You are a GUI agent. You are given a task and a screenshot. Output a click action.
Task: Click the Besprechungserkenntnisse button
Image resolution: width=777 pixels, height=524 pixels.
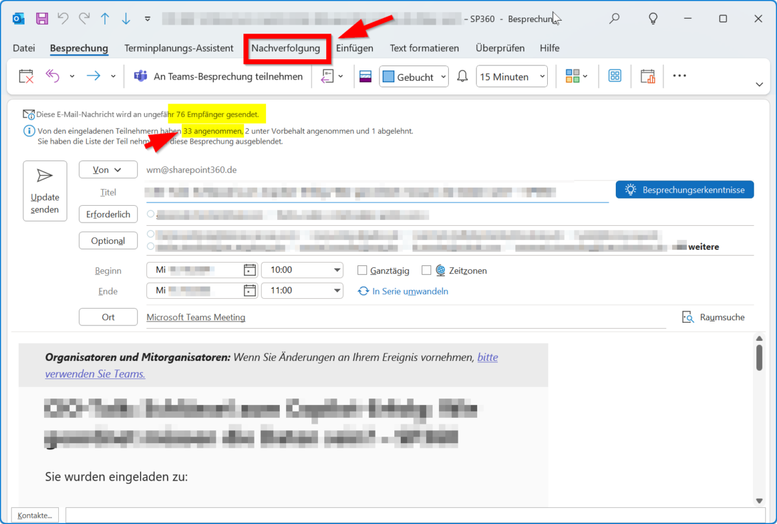(x=684, y=190)
